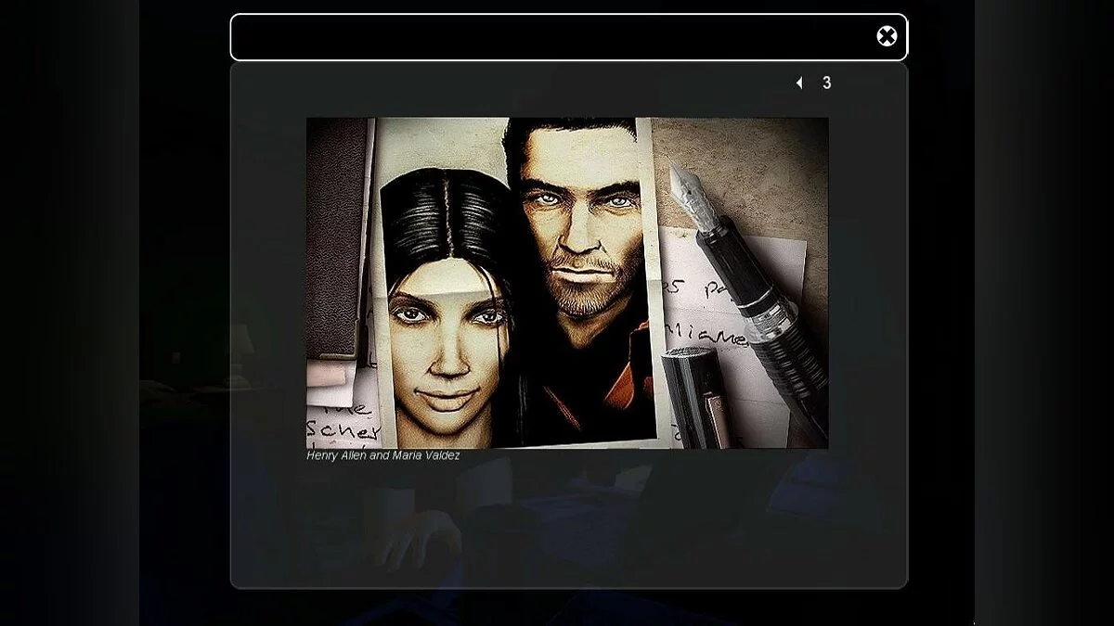Select the caption 'Henry Allen and Maria Valdez'

[383, 456]
